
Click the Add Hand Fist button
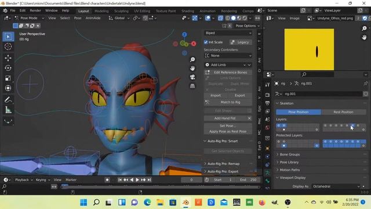tap(225, 118)
